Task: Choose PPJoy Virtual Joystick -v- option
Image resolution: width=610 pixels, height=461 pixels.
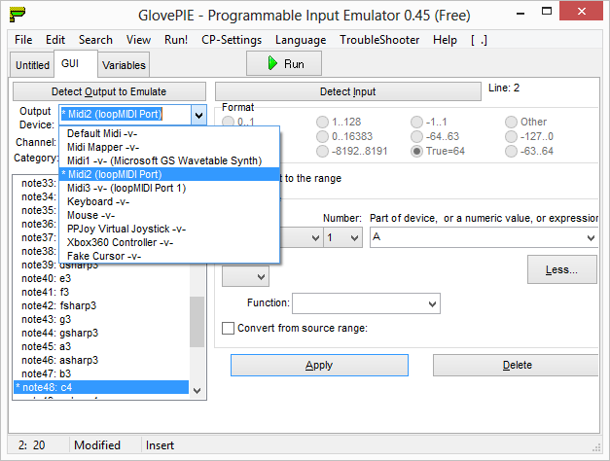Action: (169, 229)
